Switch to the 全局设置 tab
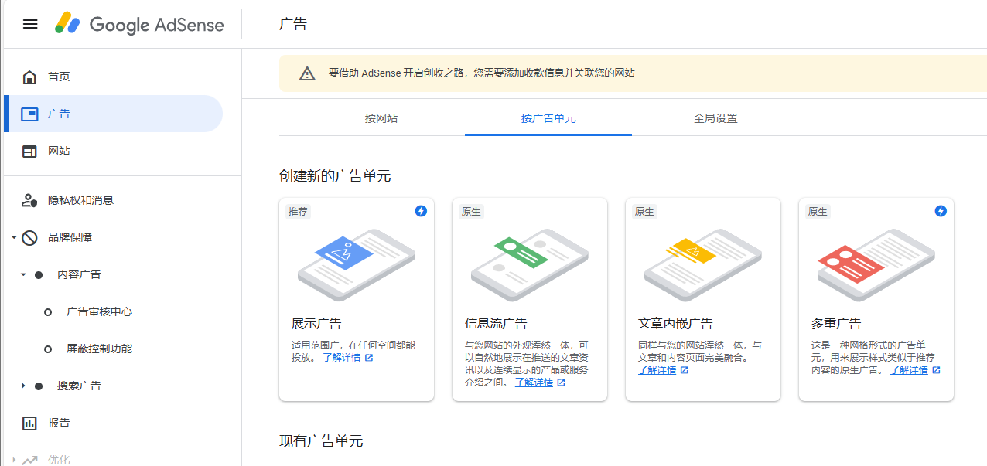The image size is (987, 466). [715, 118]
